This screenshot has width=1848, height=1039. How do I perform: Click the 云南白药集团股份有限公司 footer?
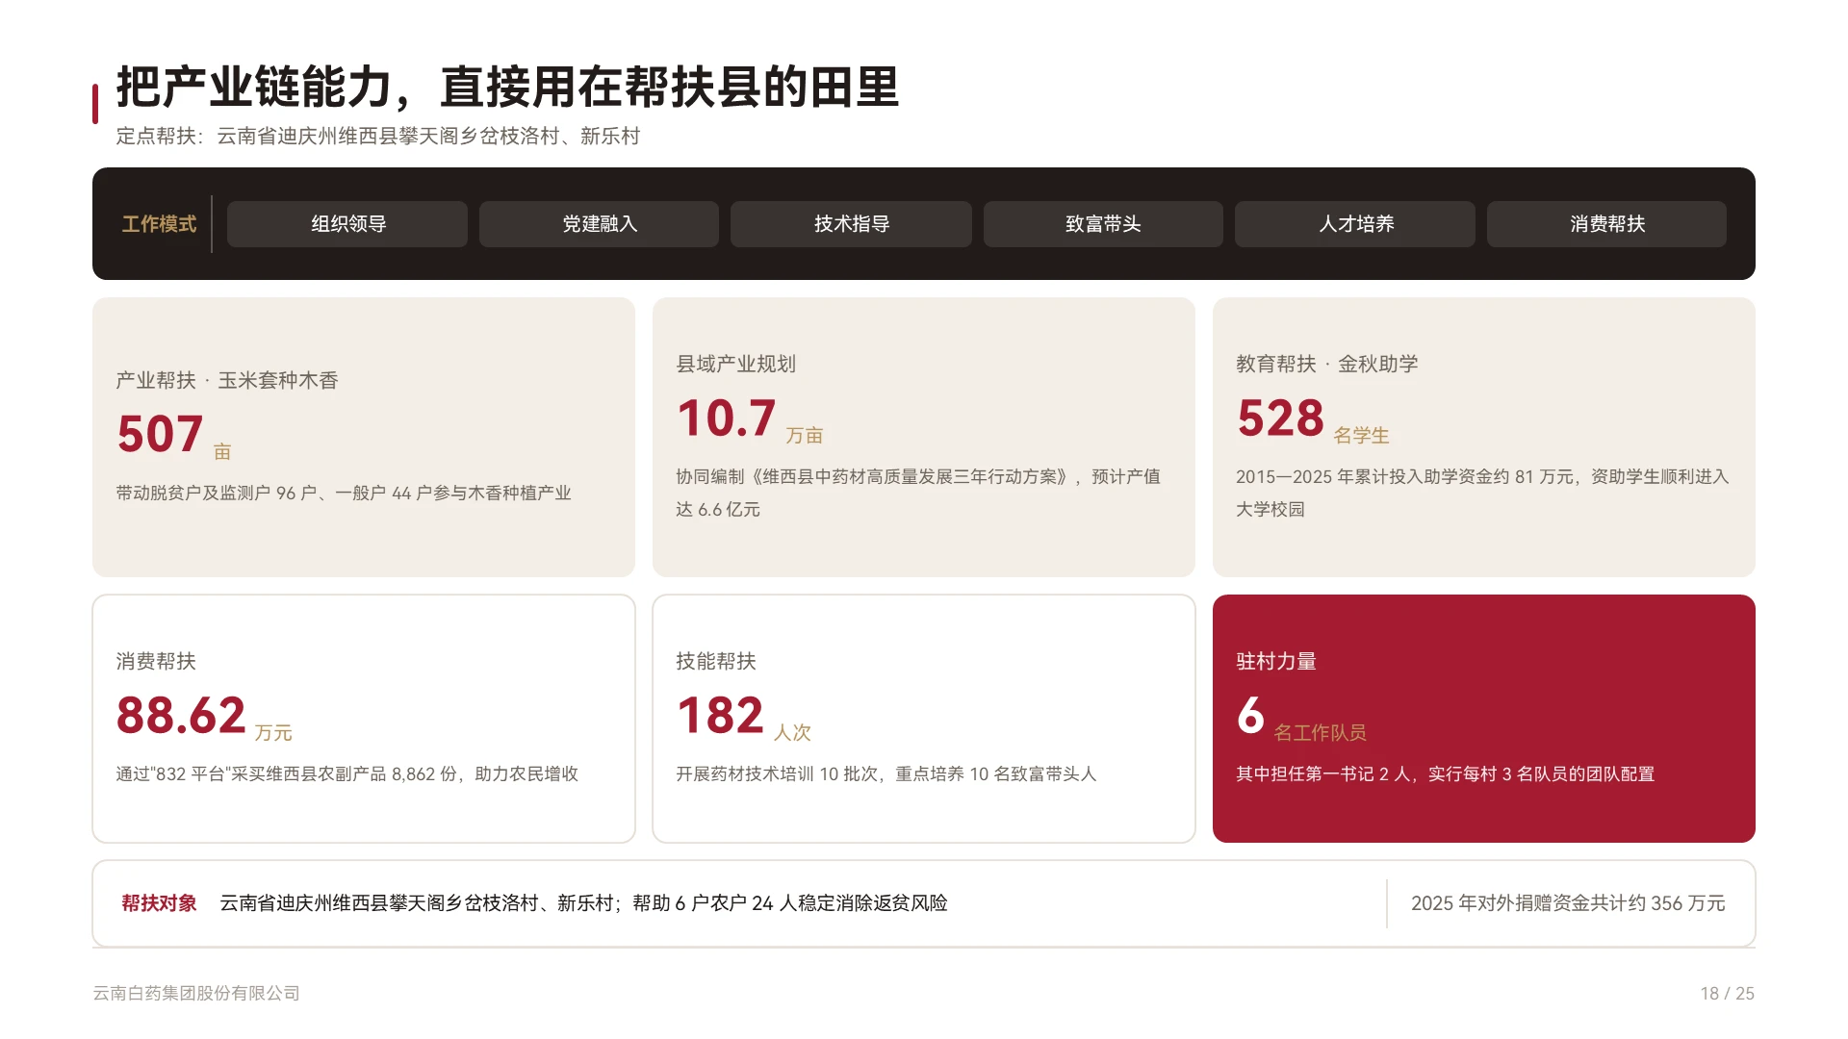196,993
